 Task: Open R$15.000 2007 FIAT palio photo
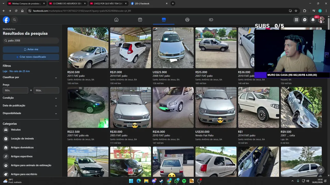pos(216,48)
